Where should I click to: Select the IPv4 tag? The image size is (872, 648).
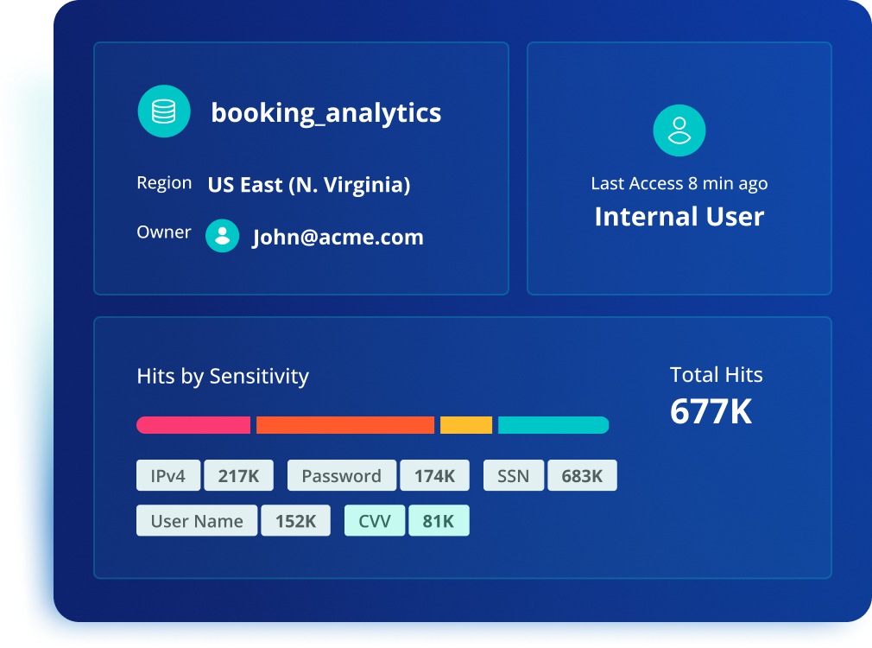pyautogui.click(x=168, y=475)
